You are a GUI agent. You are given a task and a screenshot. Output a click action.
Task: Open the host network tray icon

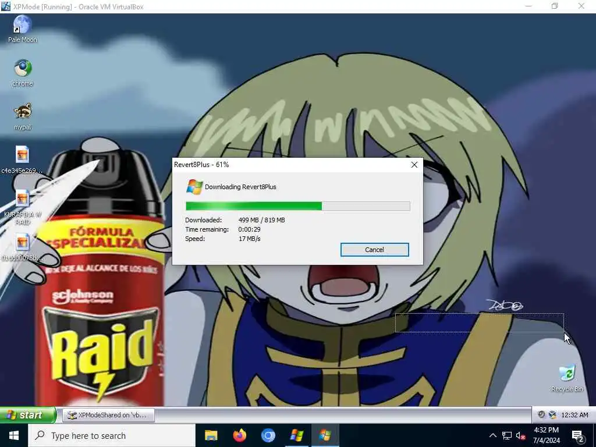[x=507, y=435]
